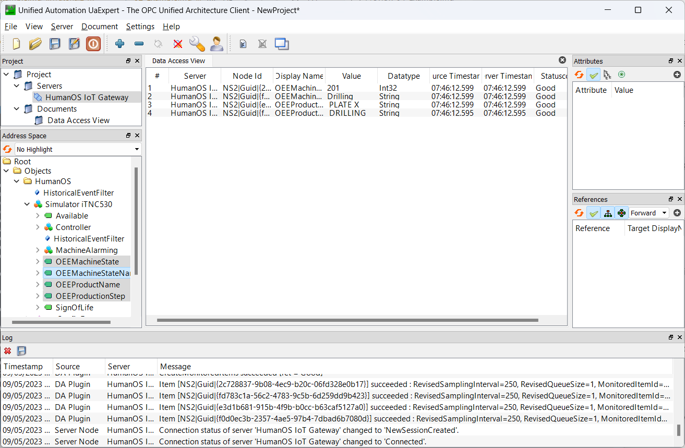685x448 pixels.
Task: Click the Message column header in Log
Action: 415,367
